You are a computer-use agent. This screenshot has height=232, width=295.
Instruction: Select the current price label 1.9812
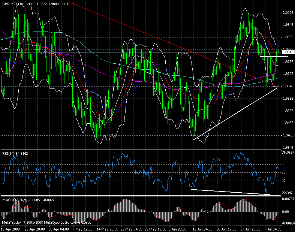[x=288, y=52]
